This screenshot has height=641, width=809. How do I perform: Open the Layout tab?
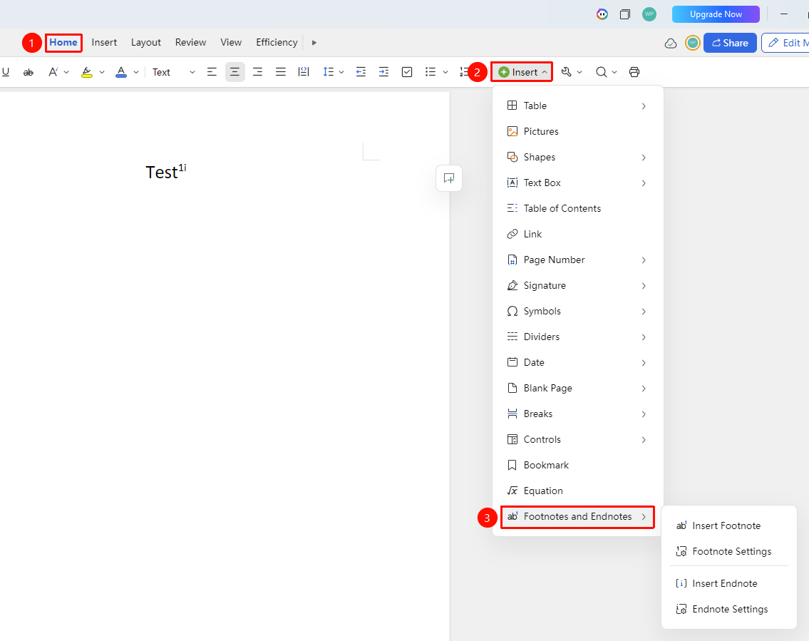(x=146, y=42)
